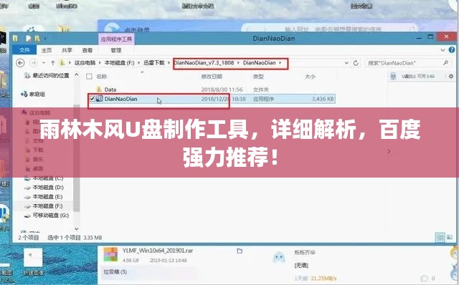Check the select-all box beside 名称
Screen dimensions: 459x285
tap(89, 77)
